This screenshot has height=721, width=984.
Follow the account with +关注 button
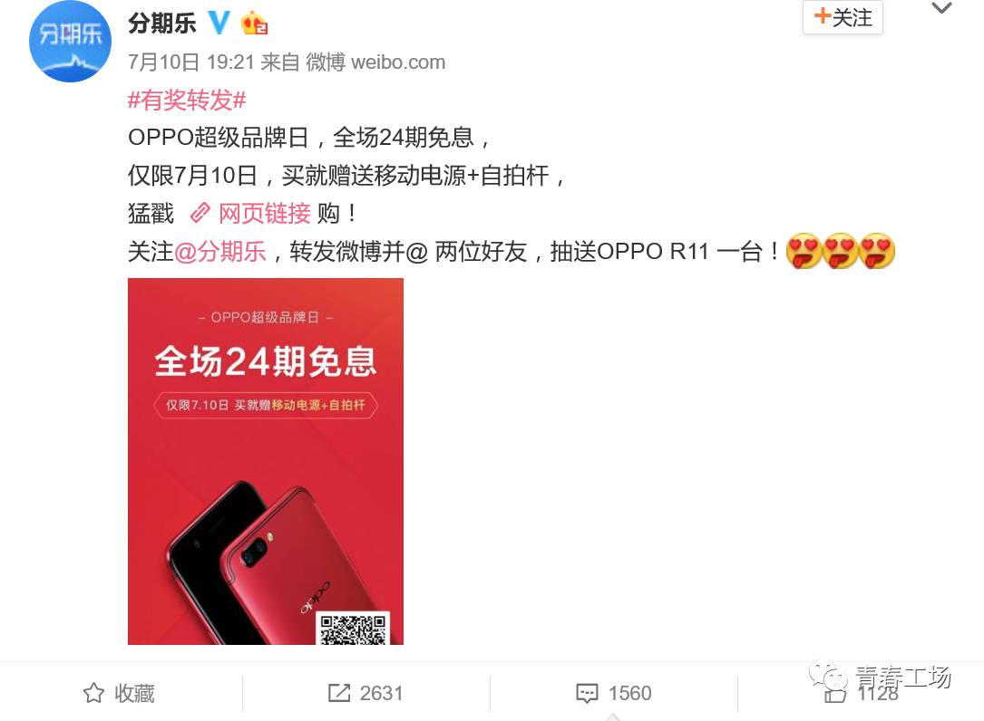(843, 17)
